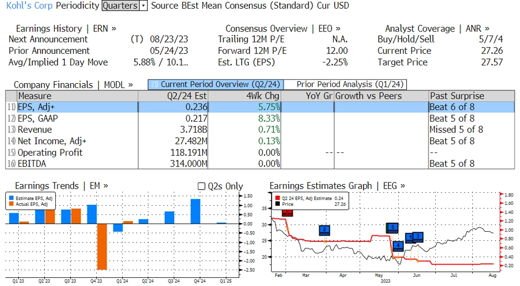
Task: Click the orange Actual EPS, Adj legend swatch
Action: pos(11,204)
